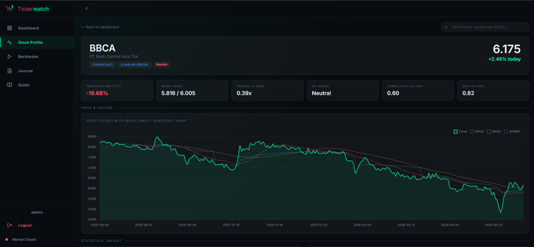Click the MA20 / MA50 value 5.816 / 6.005

pos(178,93)
